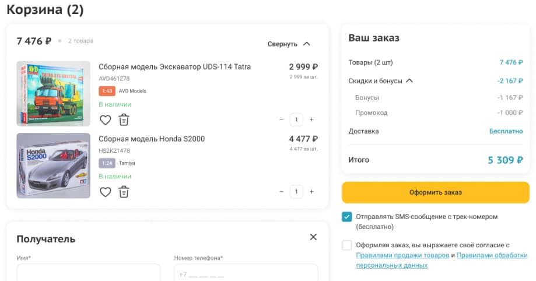The width and height of the screenshot is (536, 281).
Task: Check the terms agreement checkbox
Action: (347, 245)
